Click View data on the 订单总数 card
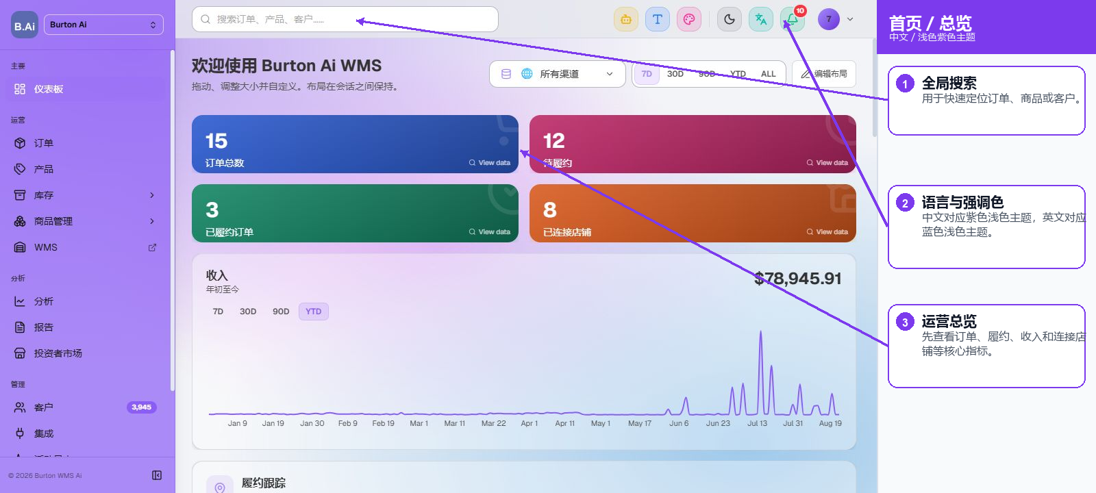The image size is (1096, 493). 490,163
